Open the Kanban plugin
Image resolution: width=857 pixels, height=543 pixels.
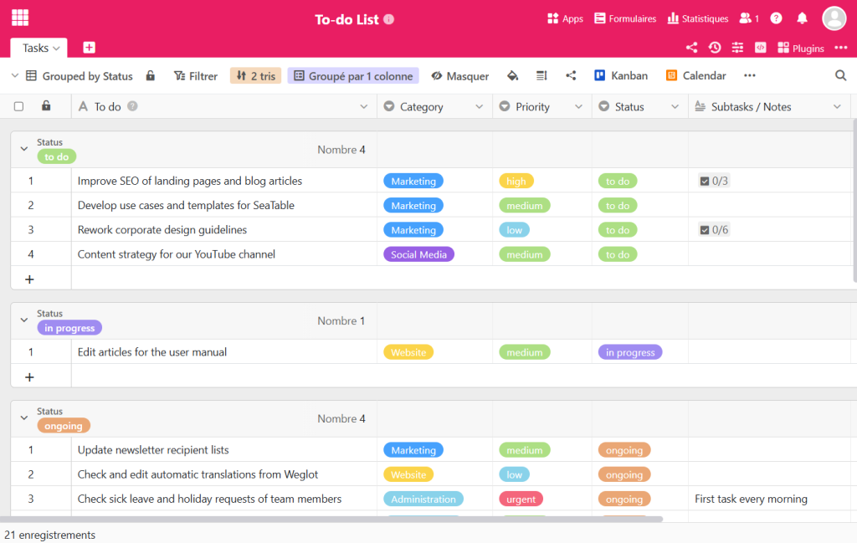(x=621, y=75)
